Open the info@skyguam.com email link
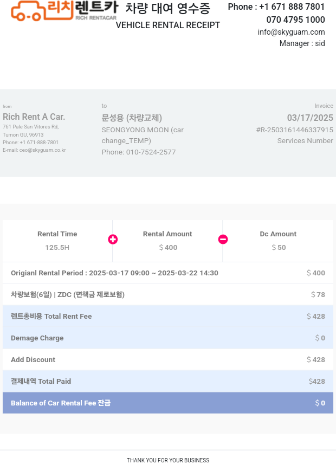Image resolution: width=336 pixels, height=464 pixels. click(x=291, y=32)
